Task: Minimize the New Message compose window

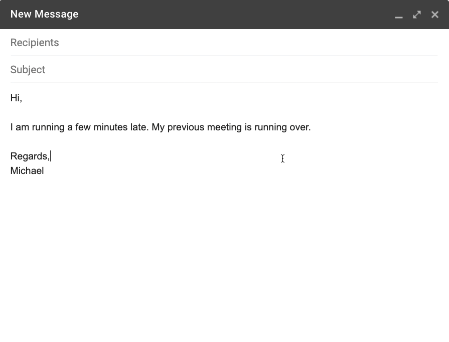Action: click(399, 15)
